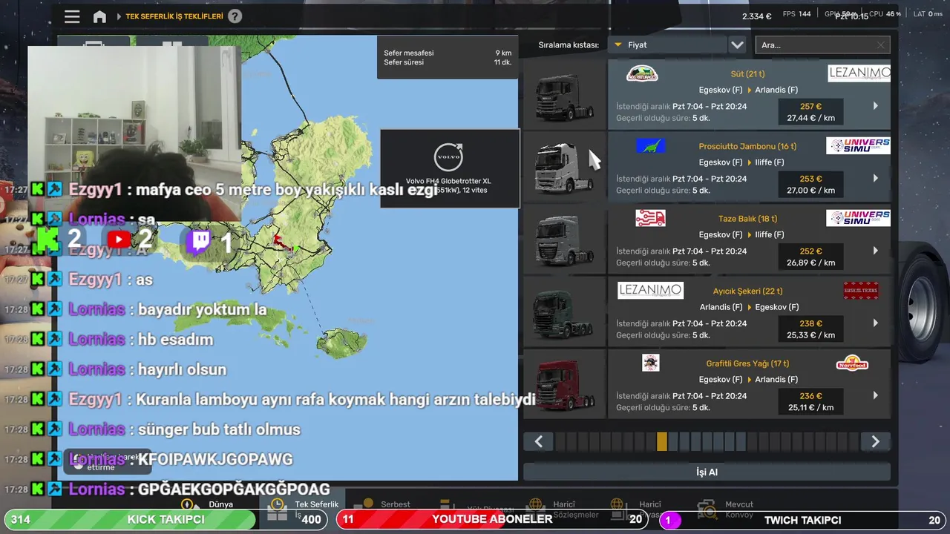Screen dimensions: 950x534
Task: Click the pirate logo on Grafitli Gres Yağı
Action: coord(650,363)
